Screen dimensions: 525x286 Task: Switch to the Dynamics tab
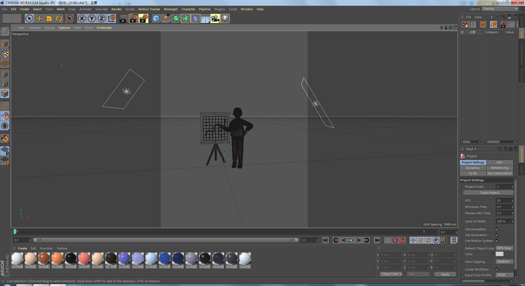pos(473,168)
